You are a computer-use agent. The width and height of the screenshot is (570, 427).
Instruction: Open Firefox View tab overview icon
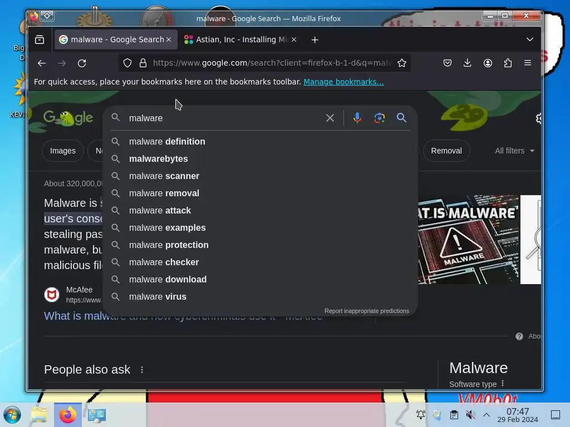point(40,39)
